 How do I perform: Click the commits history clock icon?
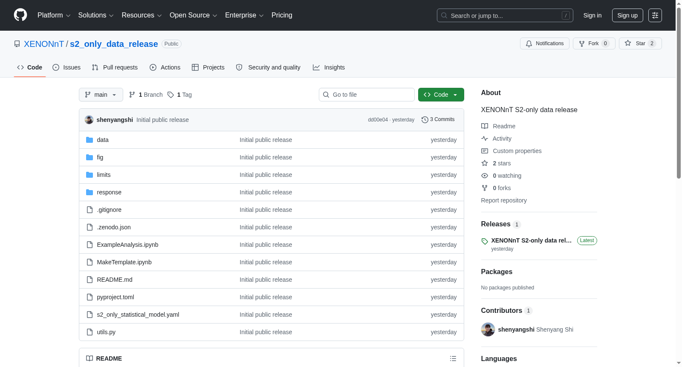click(425, 120)
